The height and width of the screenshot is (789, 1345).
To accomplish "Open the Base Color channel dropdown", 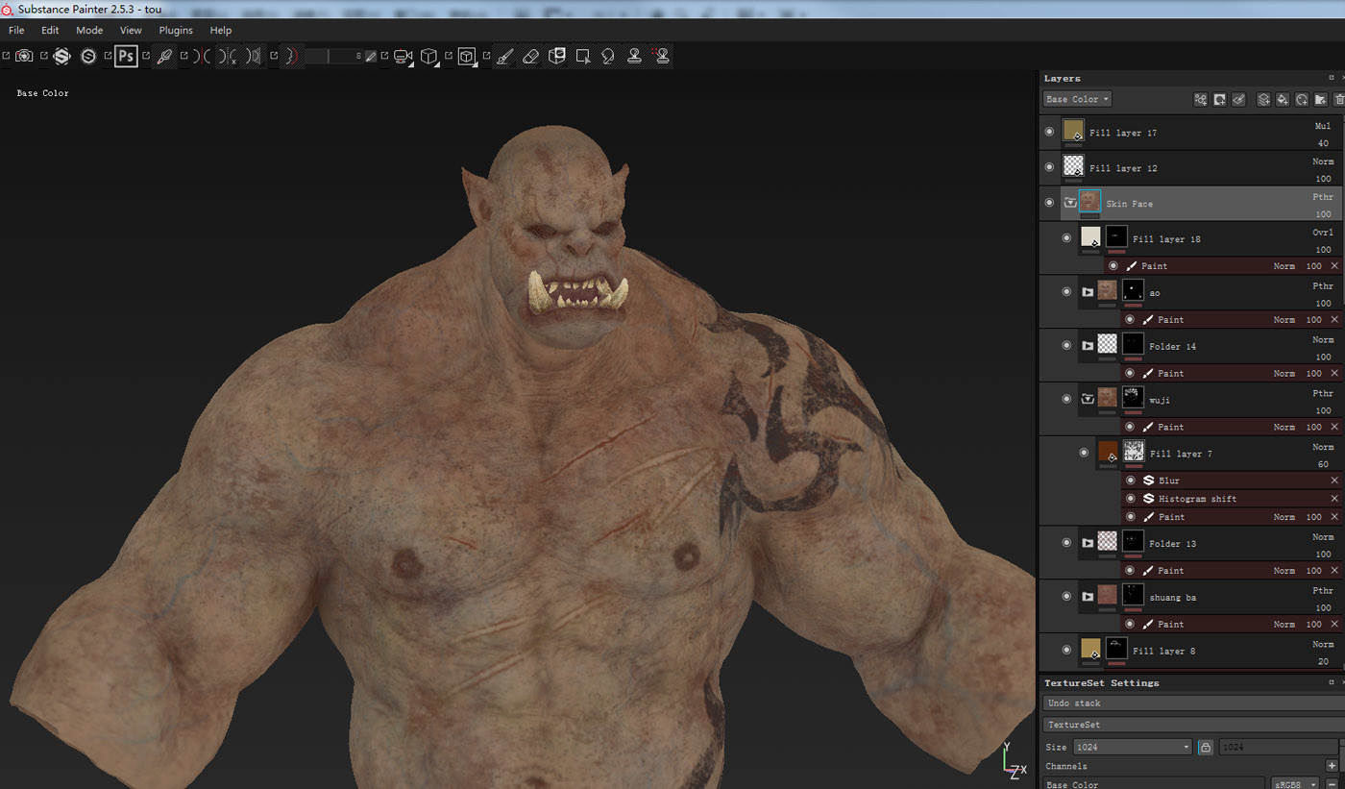I will 1077,99.
